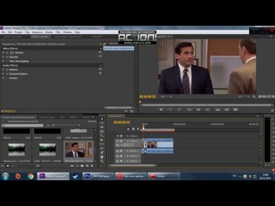Select the Zoom magnifier tool
This screenshot has width=275, height=206.
[x=102, y=161]
